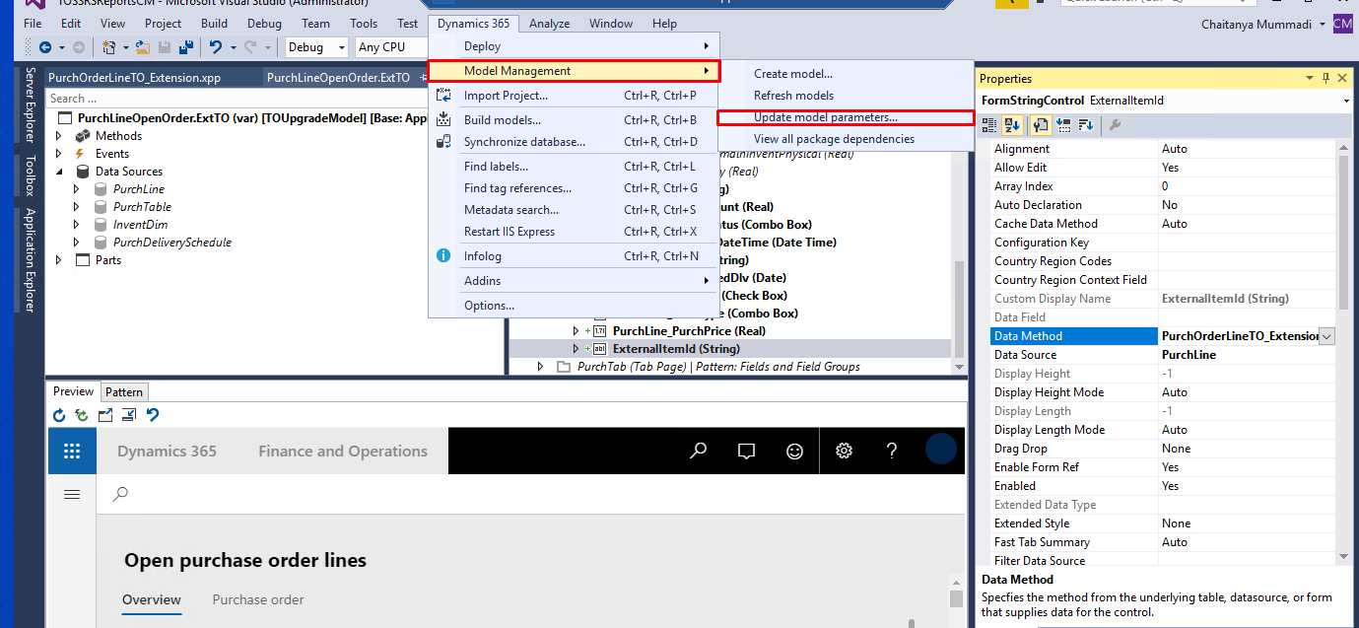
Task: Click the Categorized view icon in Properties
Action: pyautogui.click(x=989, y=125)
